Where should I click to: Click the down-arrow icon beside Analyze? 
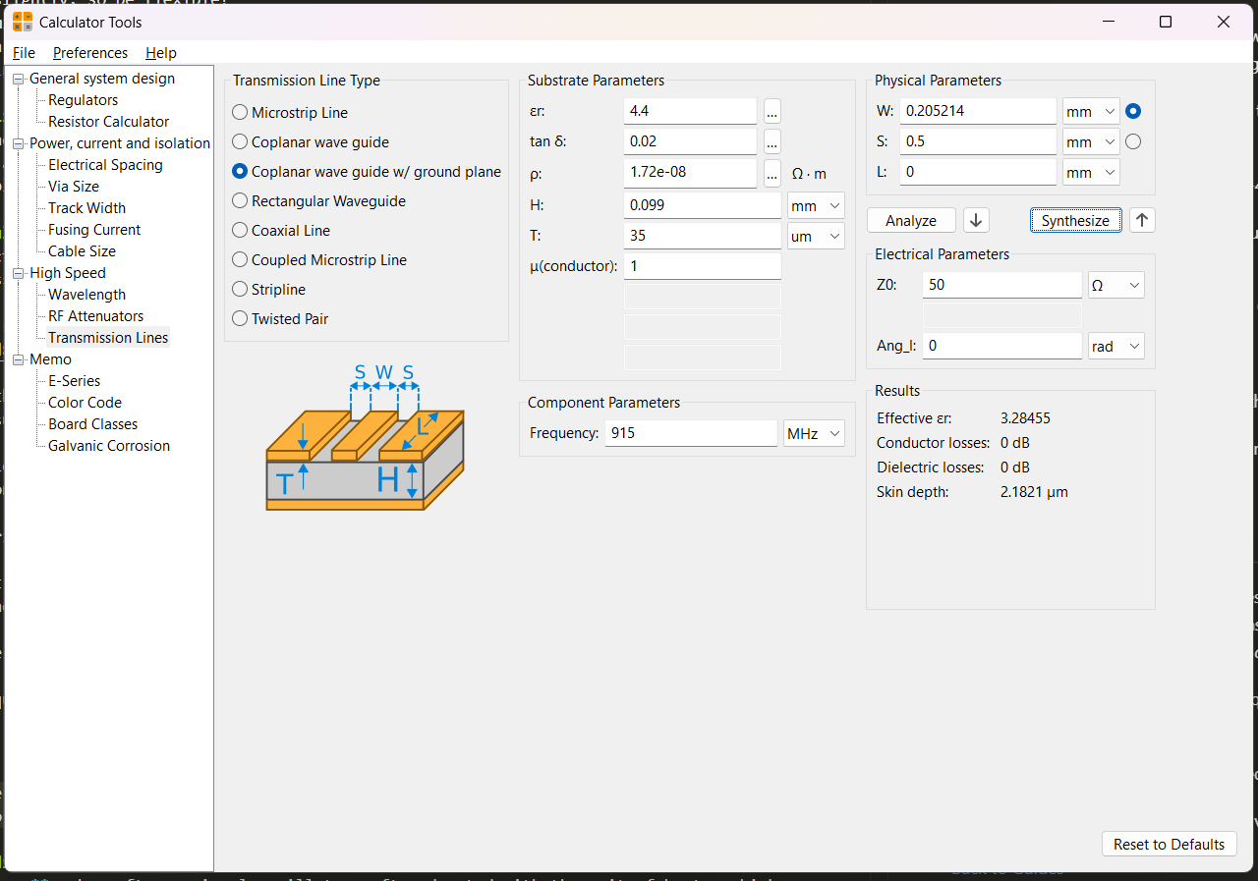tap(976, 220)
